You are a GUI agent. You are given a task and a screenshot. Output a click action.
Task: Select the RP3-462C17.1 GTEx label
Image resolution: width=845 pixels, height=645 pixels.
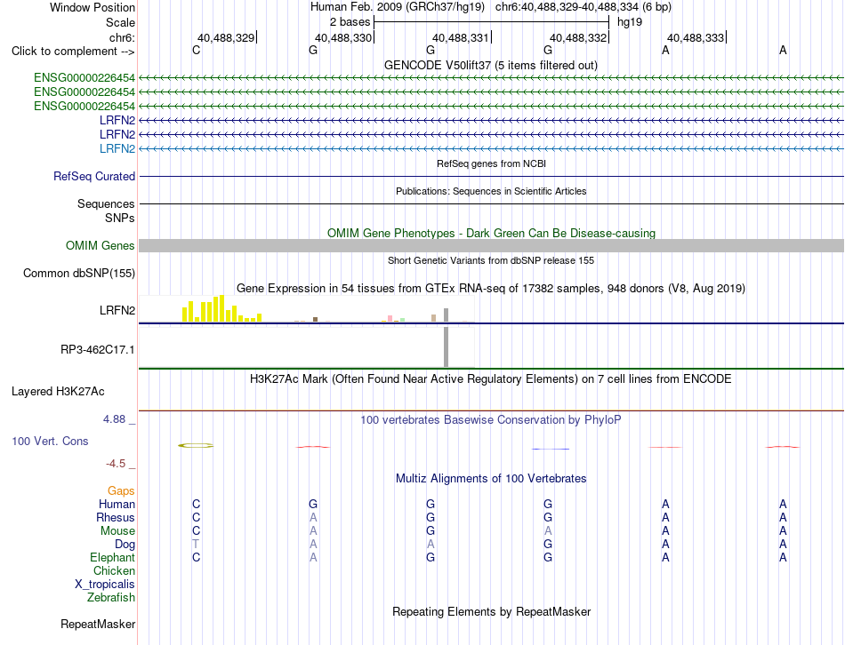tap(98, 349)
